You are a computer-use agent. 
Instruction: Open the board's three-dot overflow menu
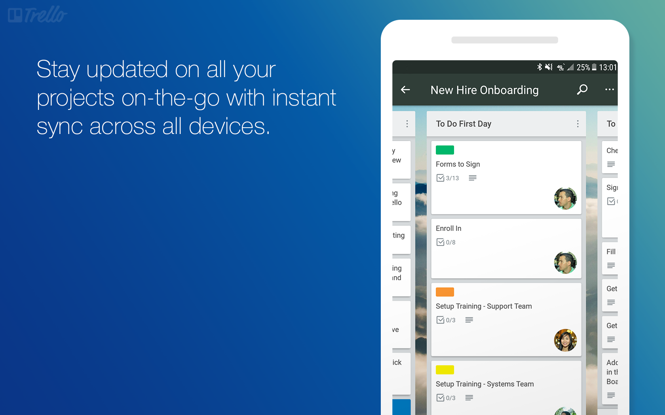(609, 90)
